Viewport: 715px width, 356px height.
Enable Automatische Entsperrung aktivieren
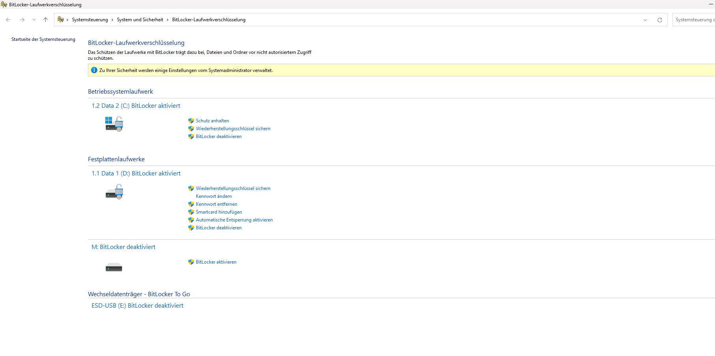tap(234, 220)
